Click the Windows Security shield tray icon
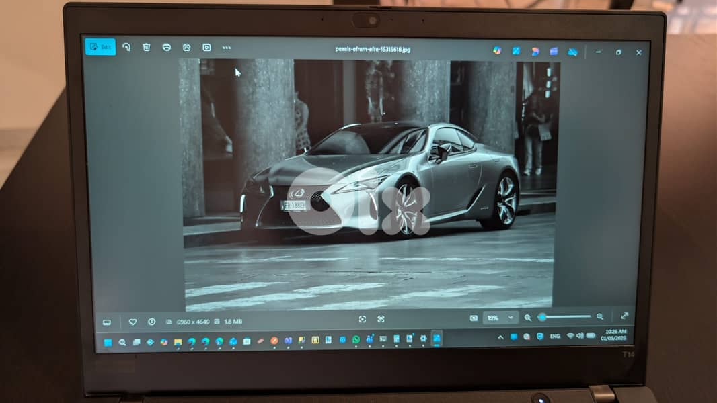The image size is (717, 403). (x=540, y=337)
